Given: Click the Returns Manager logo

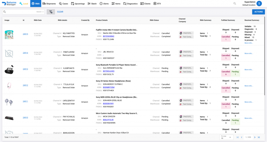Looking at the screenshot, I should click(9, 3).
